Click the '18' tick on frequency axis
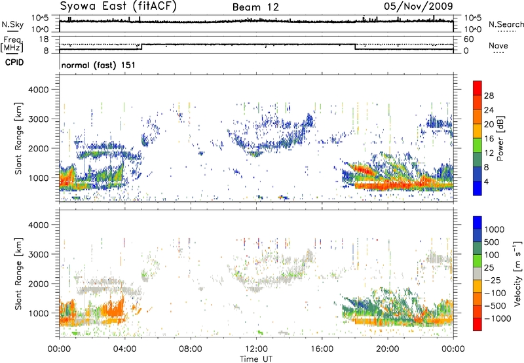 point(44,39)
